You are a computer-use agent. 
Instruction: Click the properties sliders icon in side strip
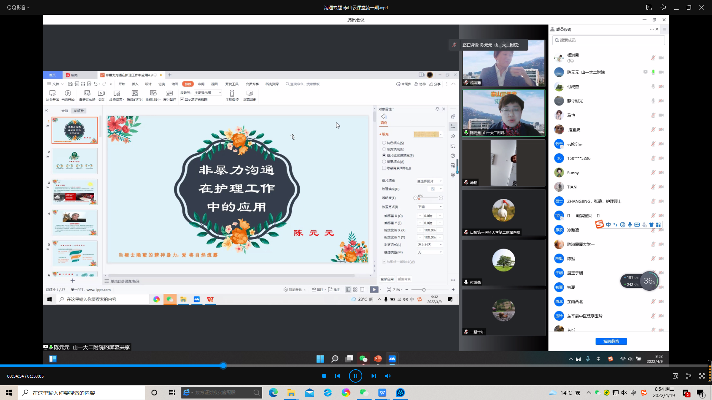[453, 126]
